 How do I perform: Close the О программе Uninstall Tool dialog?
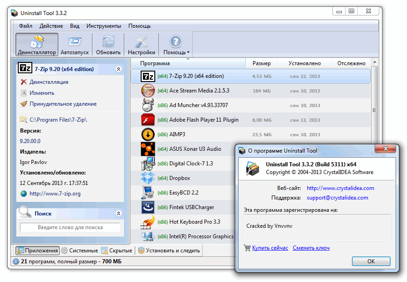385,149
